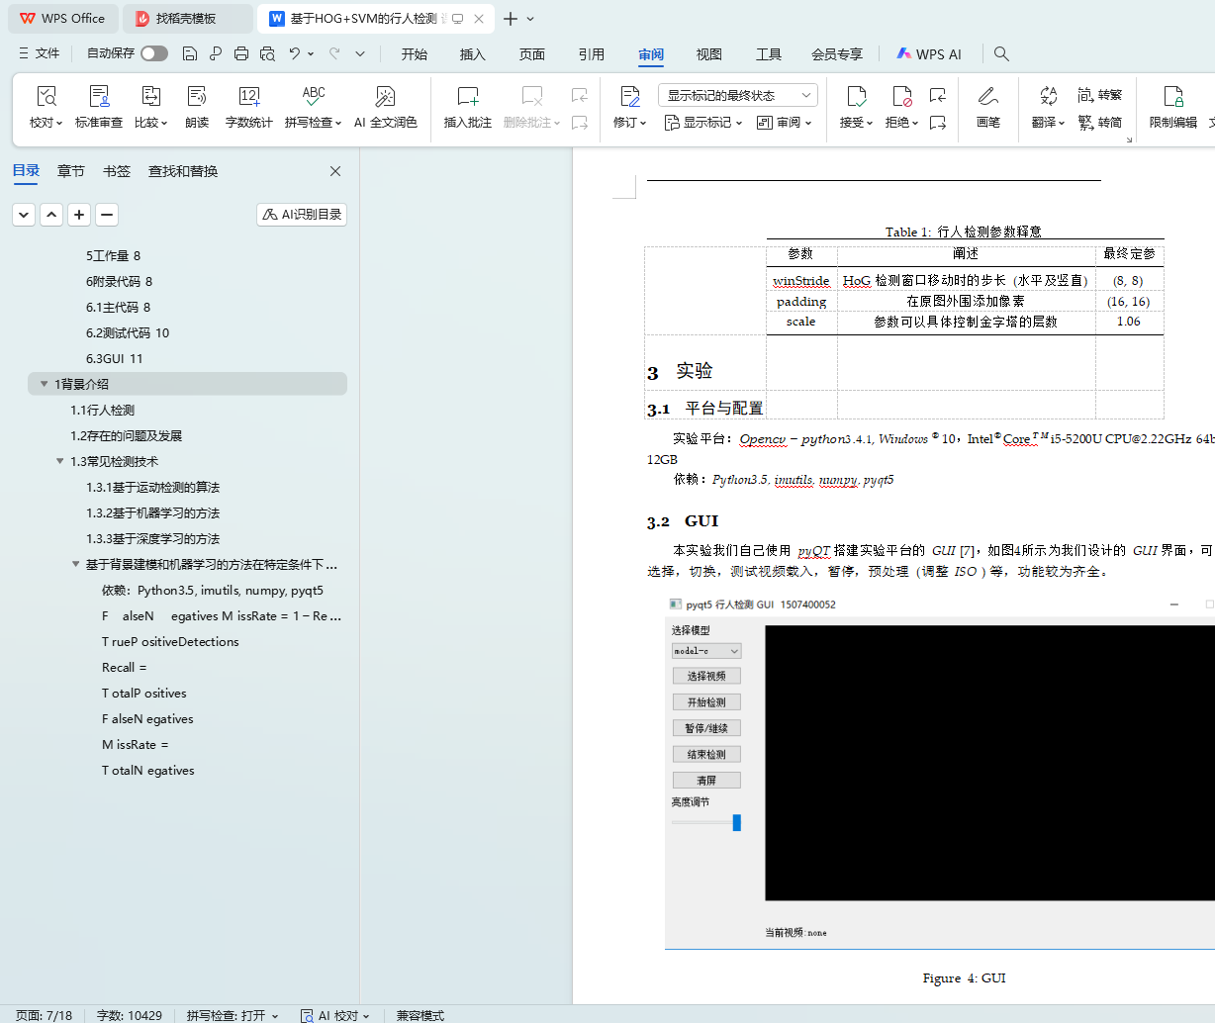
Task: Collapse the 1.3常见检测技术 outline node
Action: coord(59,461)
